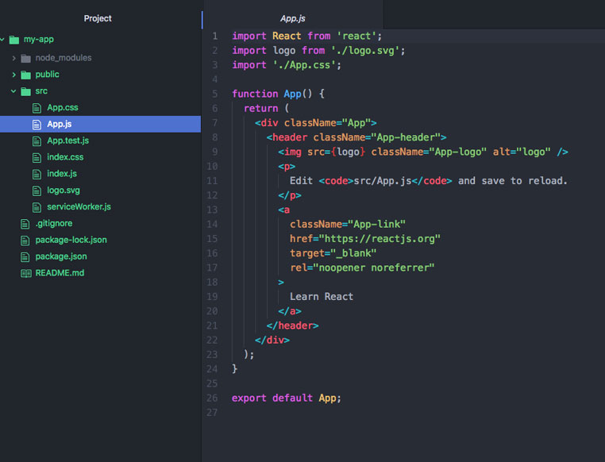Open the package.json file
Viewport: 605px width, 462px height.
(x=61, y=257)
